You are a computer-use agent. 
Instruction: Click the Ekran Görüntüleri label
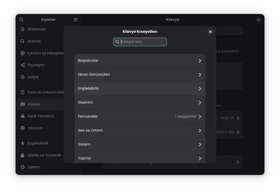pyautogui.click(x=94, y=74)
